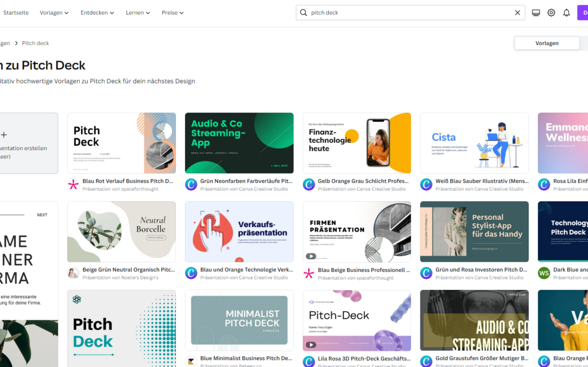Click Bekeen.co avatar under Blue Minimalist template
588x367 pixels.
pyautogui.click(x=191, y=362)
